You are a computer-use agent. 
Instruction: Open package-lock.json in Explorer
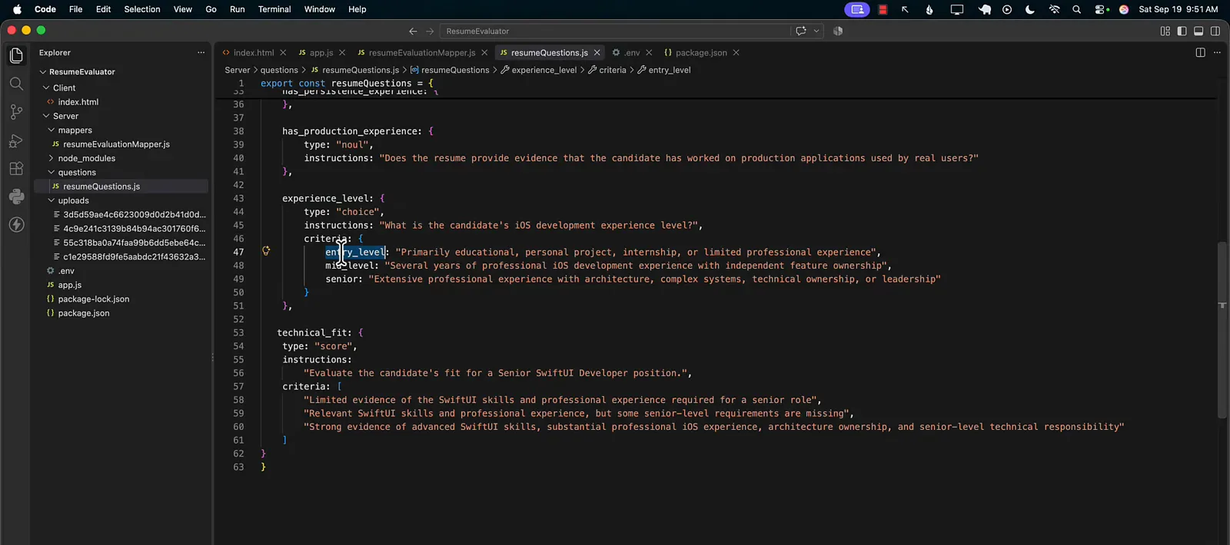94,299
